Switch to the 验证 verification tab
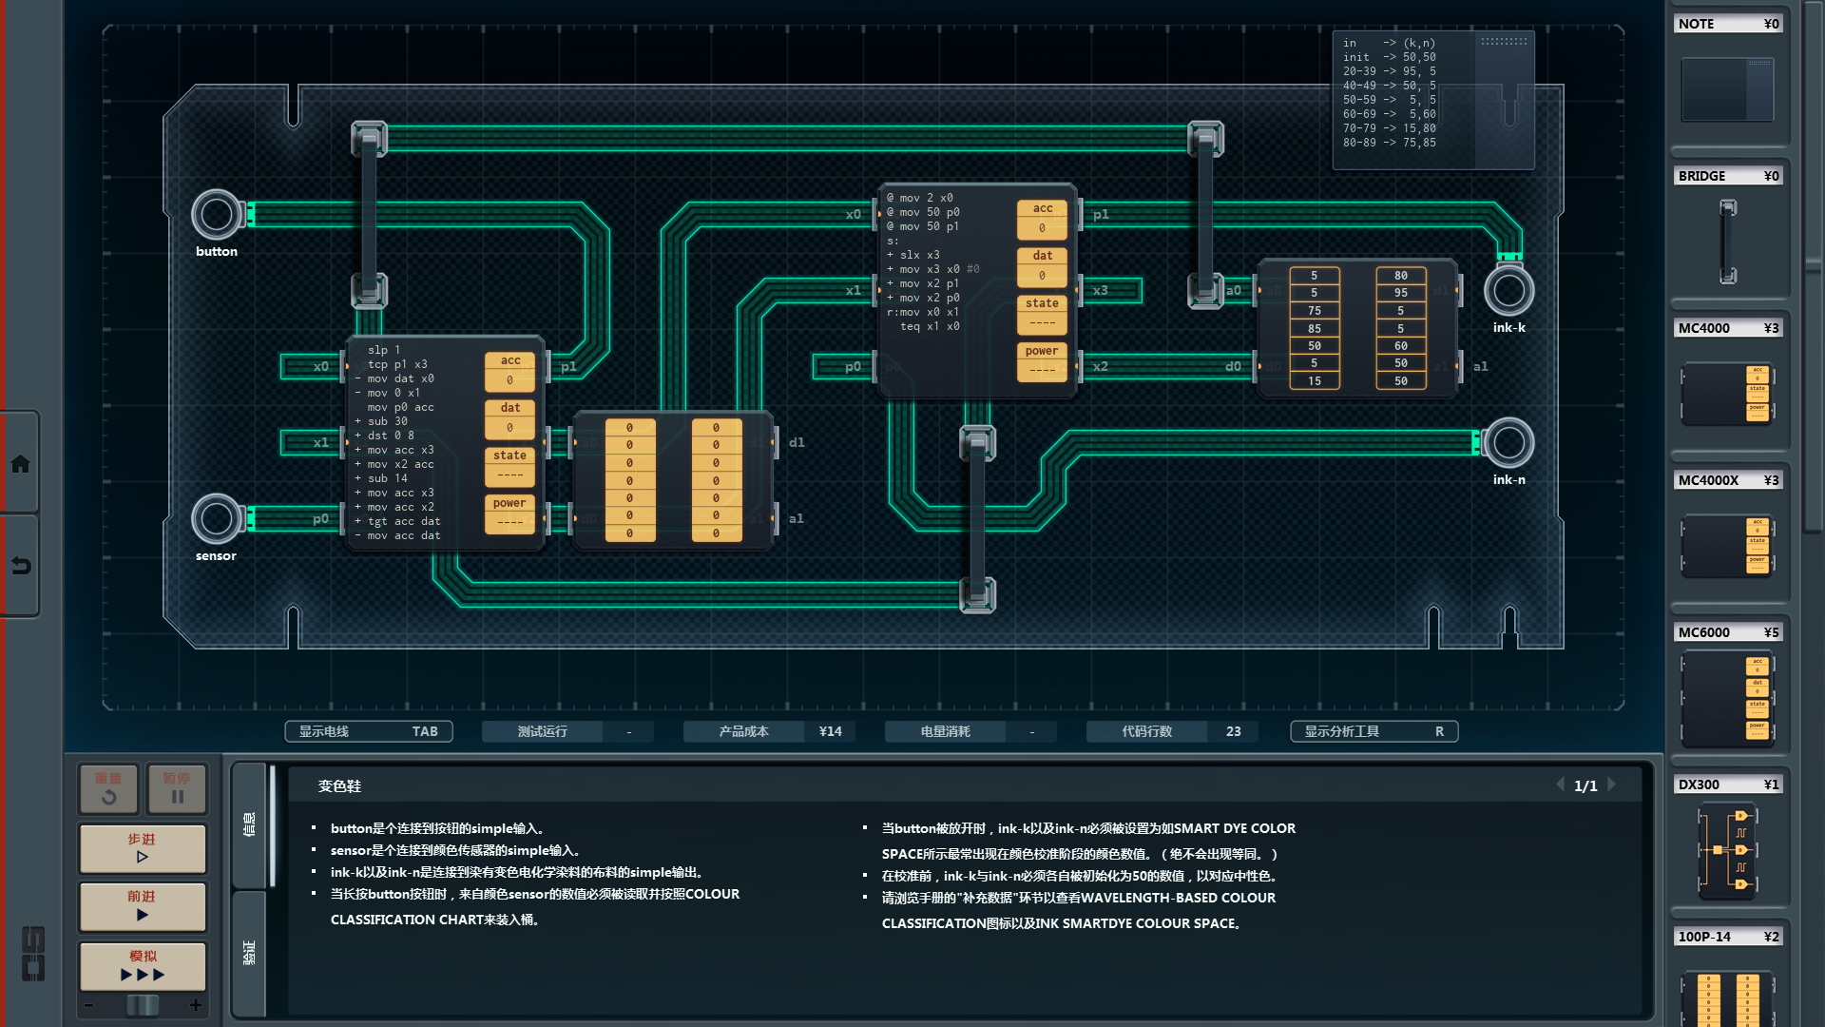The image size is (1825, 1027). [249, 953]
